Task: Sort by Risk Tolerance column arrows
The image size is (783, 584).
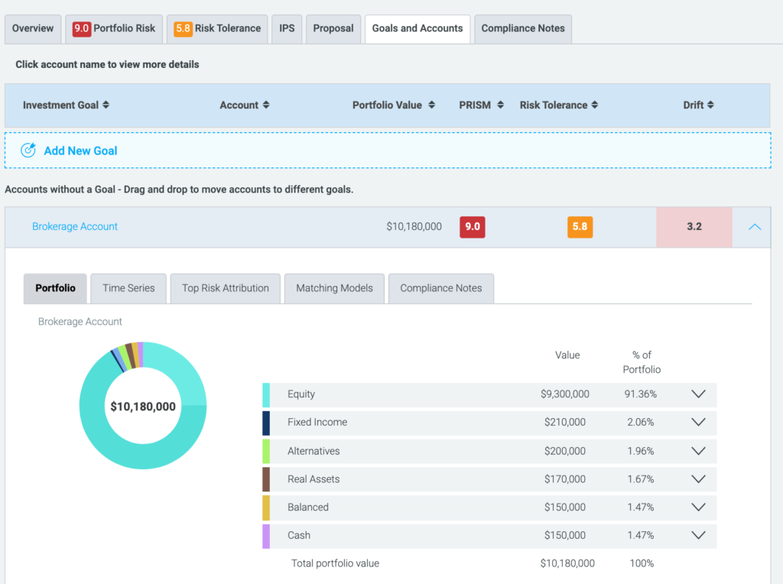Action: tap(595, 105)
